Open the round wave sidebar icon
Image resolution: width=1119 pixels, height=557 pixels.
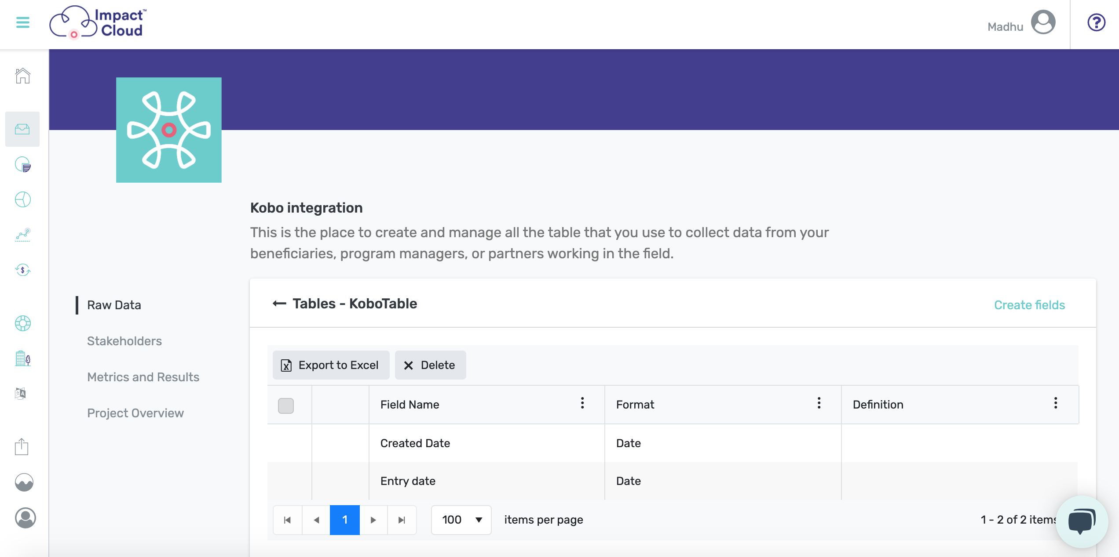pos(24,482)
